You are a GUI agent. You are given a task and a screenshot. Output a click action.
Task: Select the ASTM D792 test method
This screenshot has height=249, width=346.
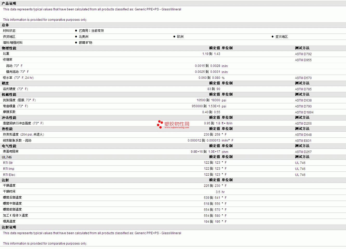[x=303, y=54]
